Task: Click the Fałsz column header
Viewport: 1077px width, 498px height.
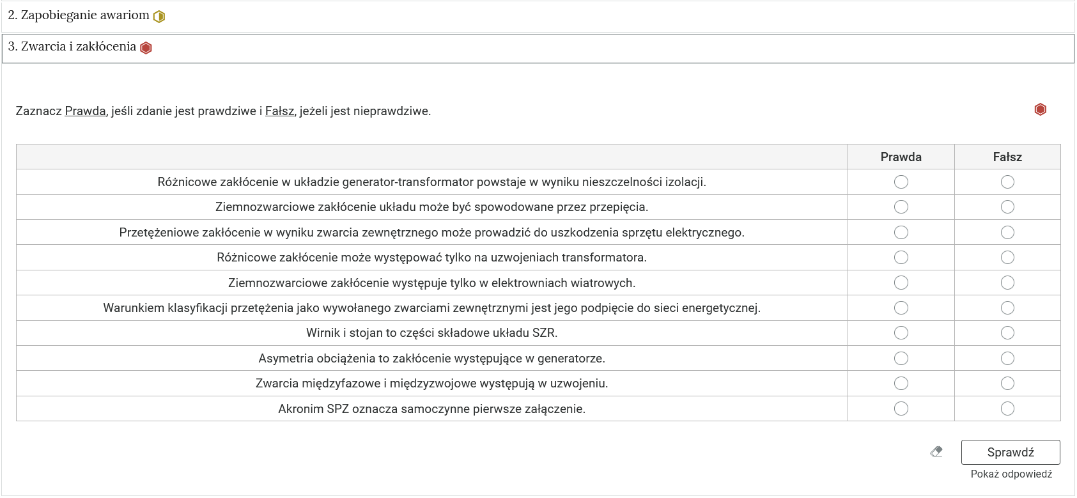Action: tap(1007, 157)
